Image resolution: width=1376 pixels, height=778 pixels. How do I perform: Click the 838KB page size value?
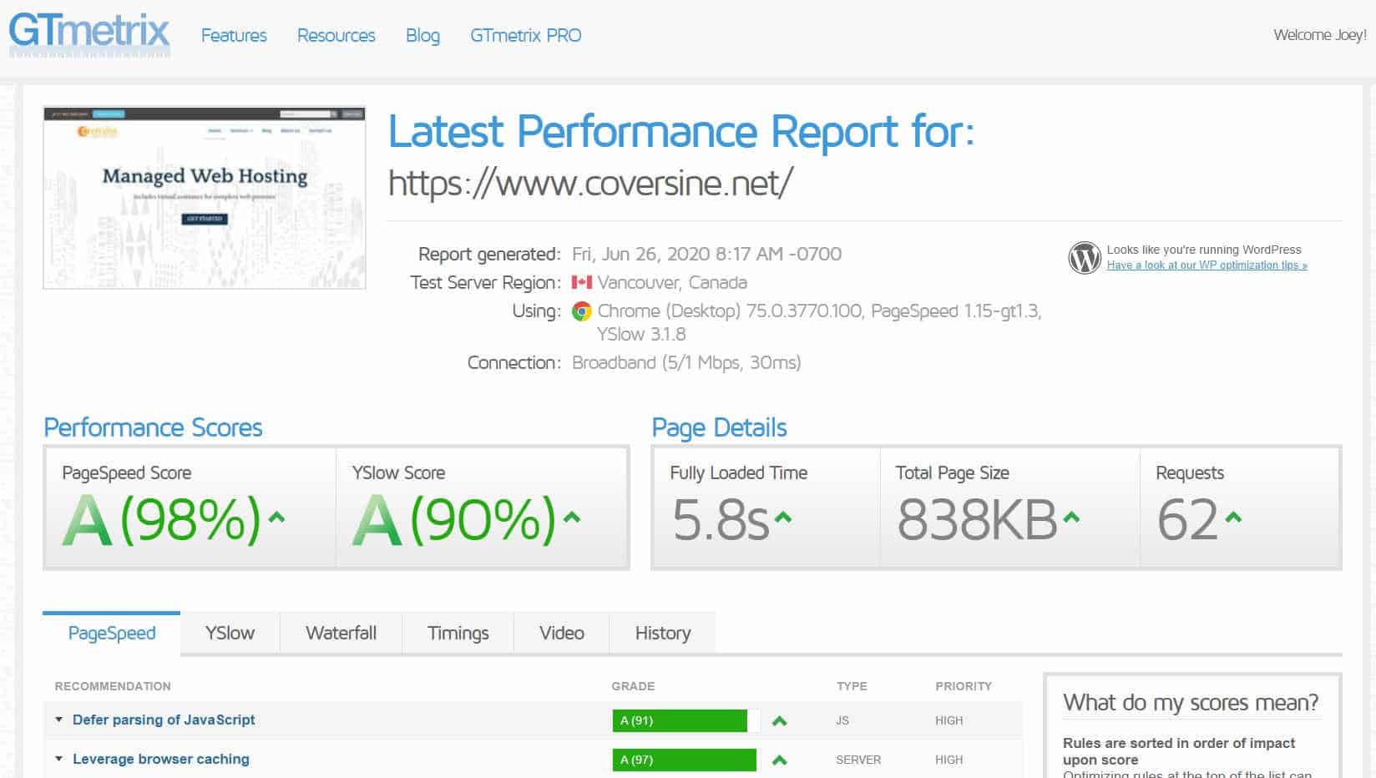977,520
